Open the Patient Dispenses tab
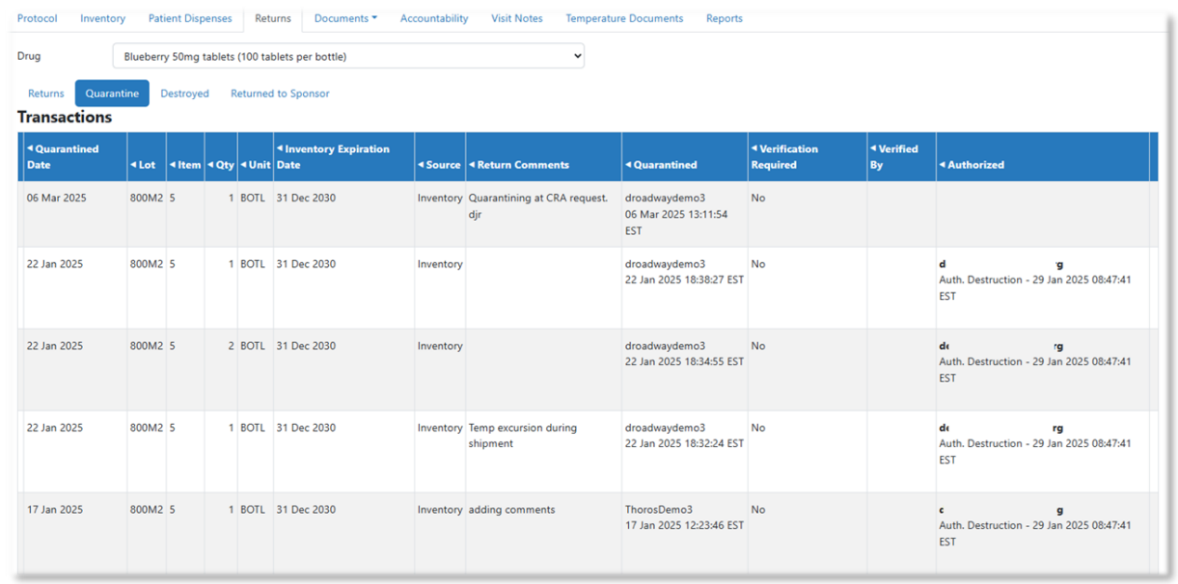 click(x=190, y=18)
